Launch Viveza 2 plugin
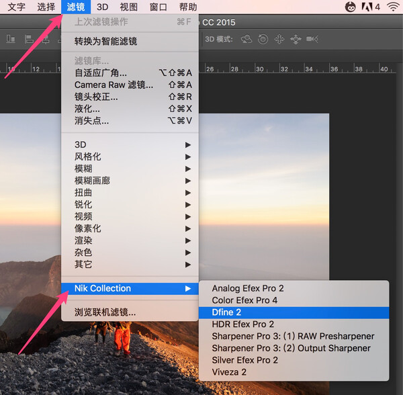Image resolution: width=403 pixels, height=395 pixels. (294, 372)
